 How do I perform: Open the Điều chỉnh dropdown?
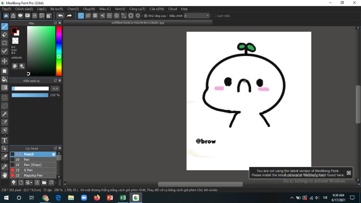(197, 16)
